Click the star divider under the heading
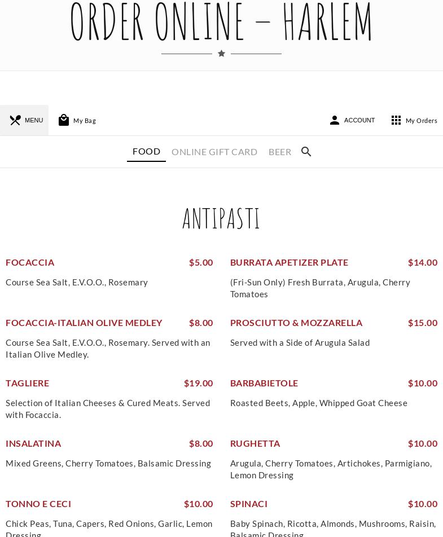Screen dimensions: 443x537 (x=221, y=54)
